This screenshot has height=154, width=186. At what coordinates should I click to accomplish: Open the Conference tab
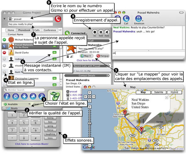click(50, 30)
